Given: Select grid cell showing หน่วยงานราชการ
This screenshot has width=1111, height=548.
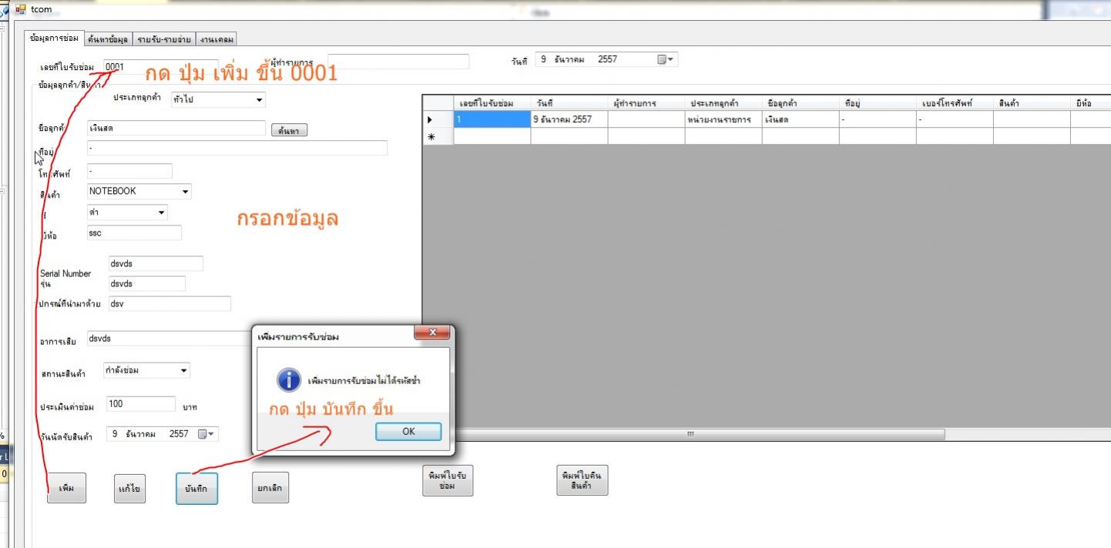Looking at the screenshot, I should (723, 119).
